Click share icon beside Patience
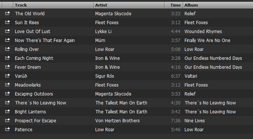This screenshot has width=253, height=139. [x=7, y=129]
